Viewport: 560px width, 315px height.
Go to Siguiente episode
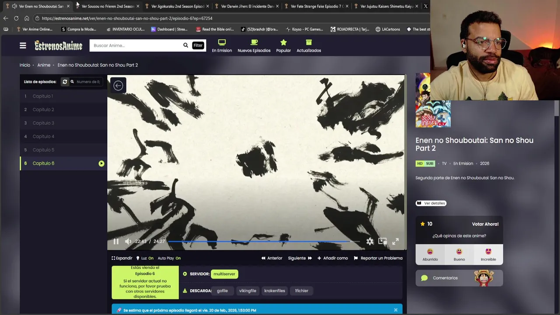click(x=300, y=258)
